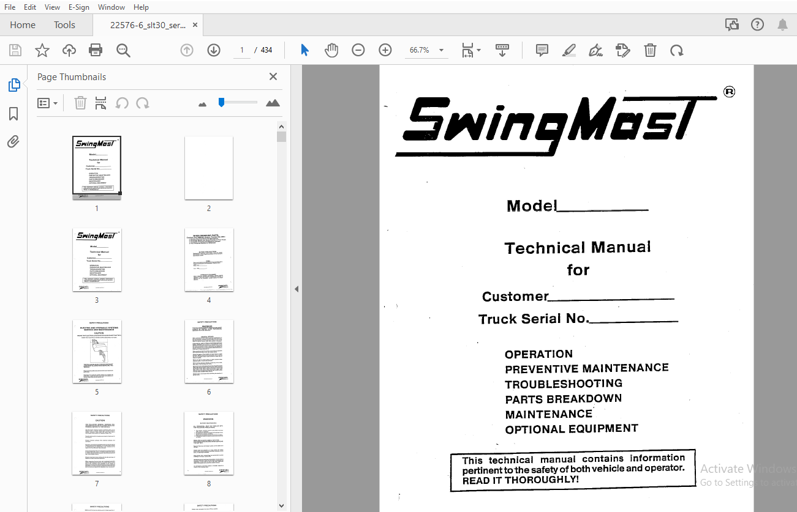Open the File menu
This screenshot has height=512, width=797.
coord(10,7)
